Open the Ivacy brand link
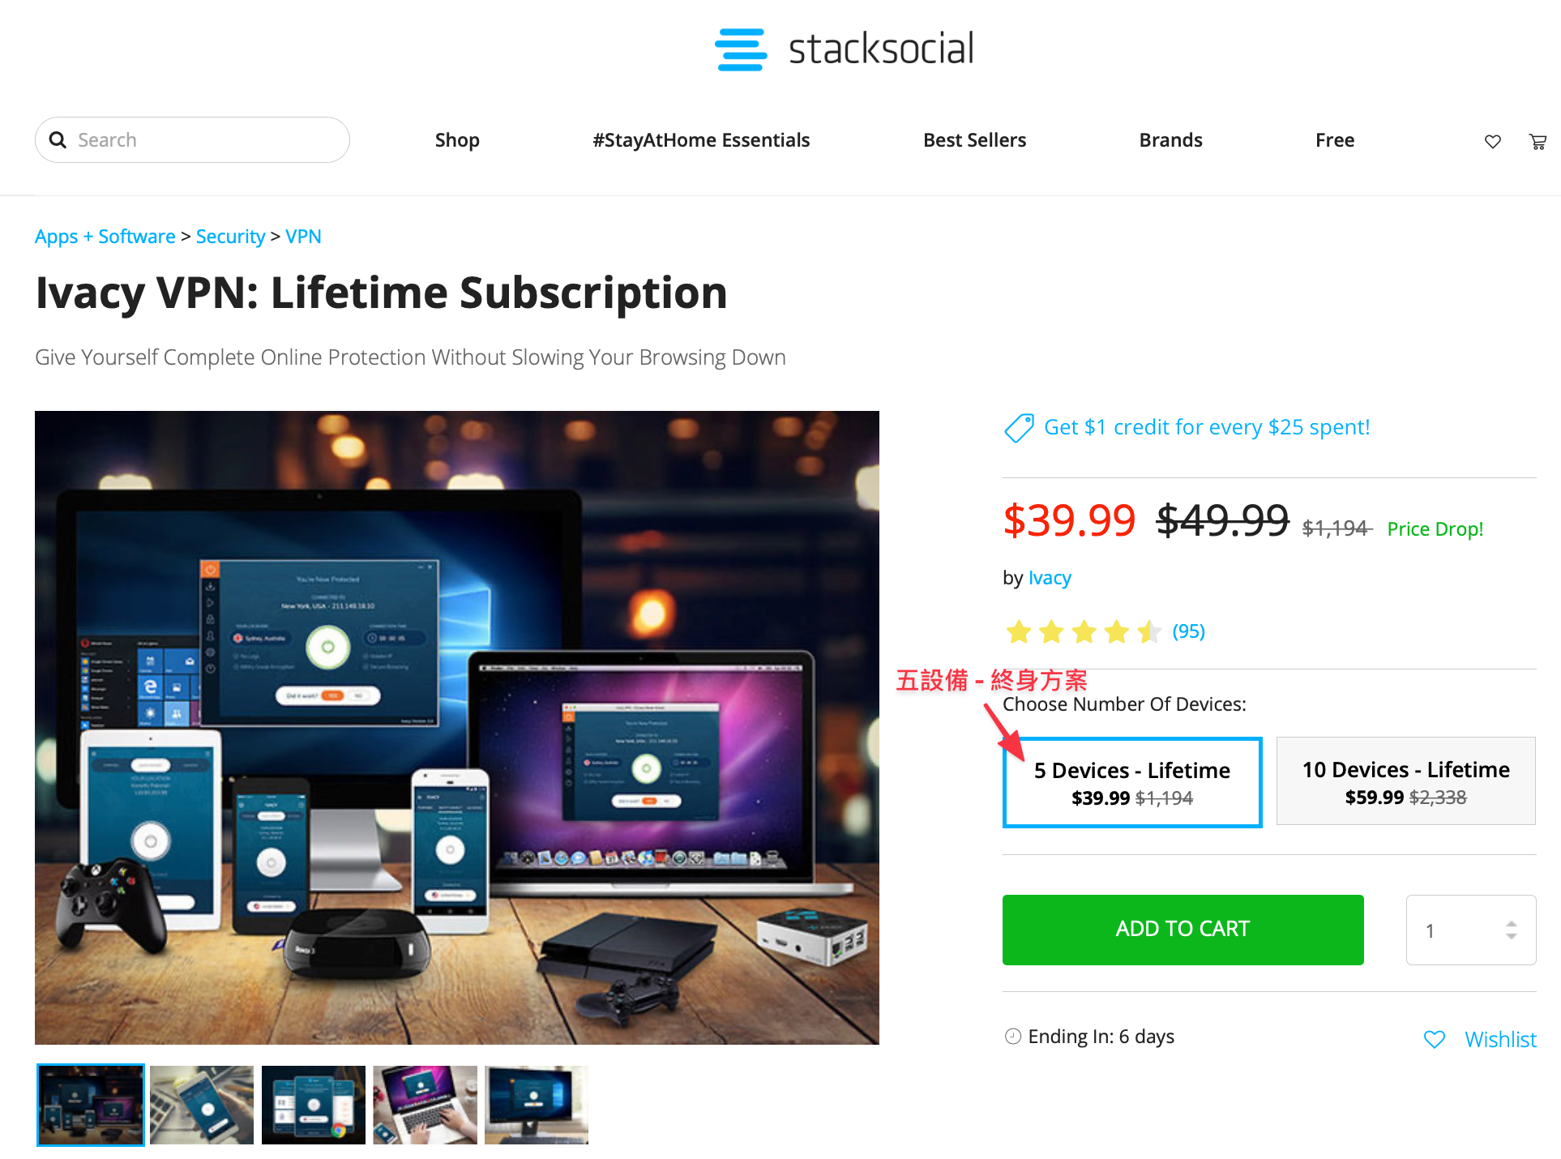This screenshot has width=1561, height=1159. (x=1050, y=578)
